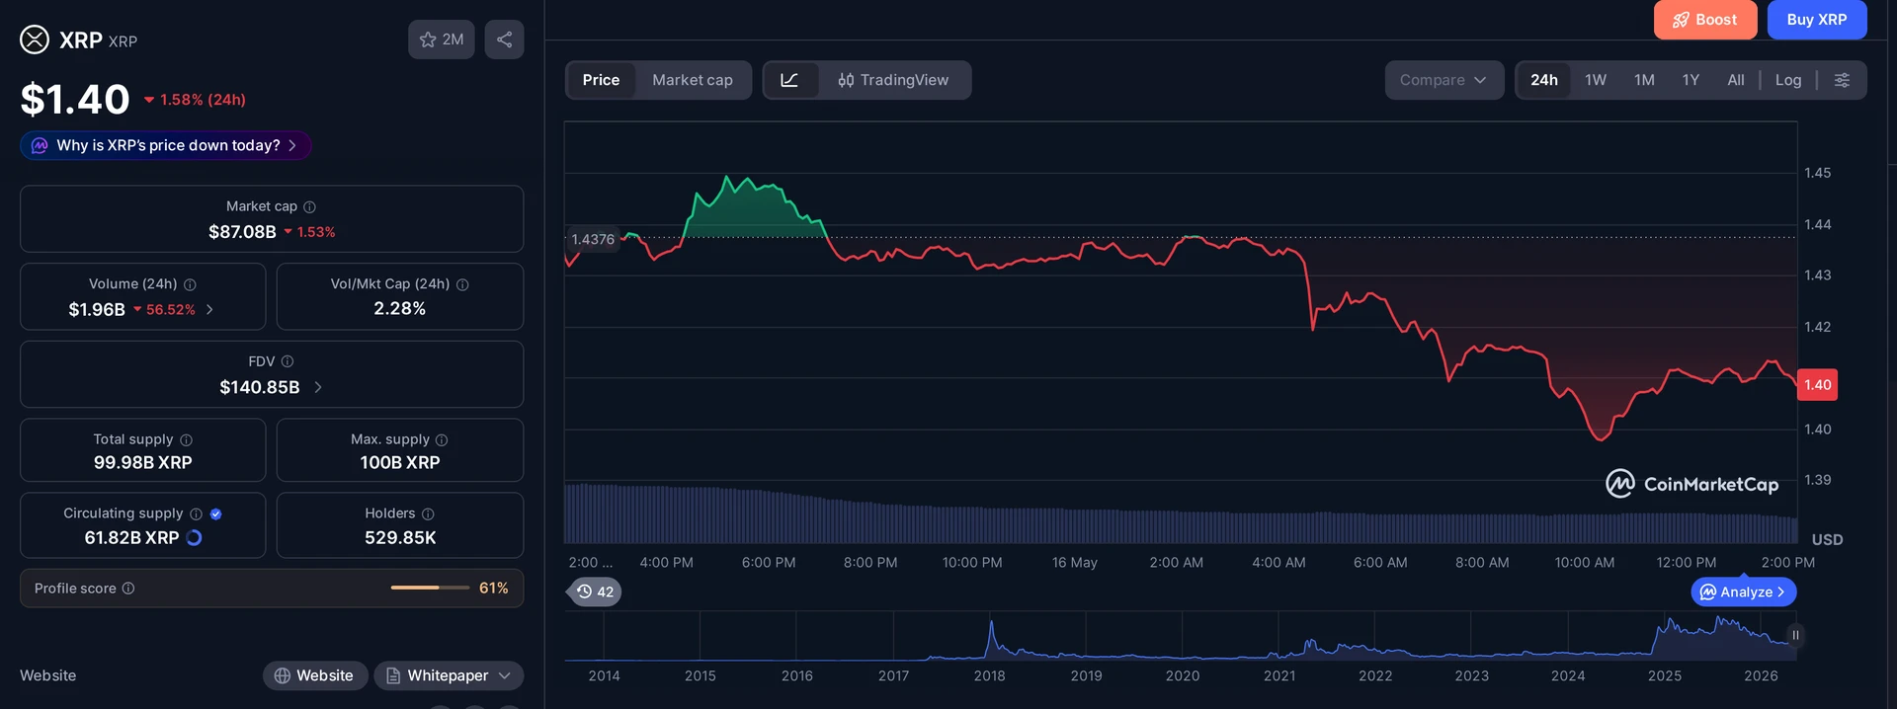
Task: Click the AI icon in price-down question
Action: click(x=40, y=145)
